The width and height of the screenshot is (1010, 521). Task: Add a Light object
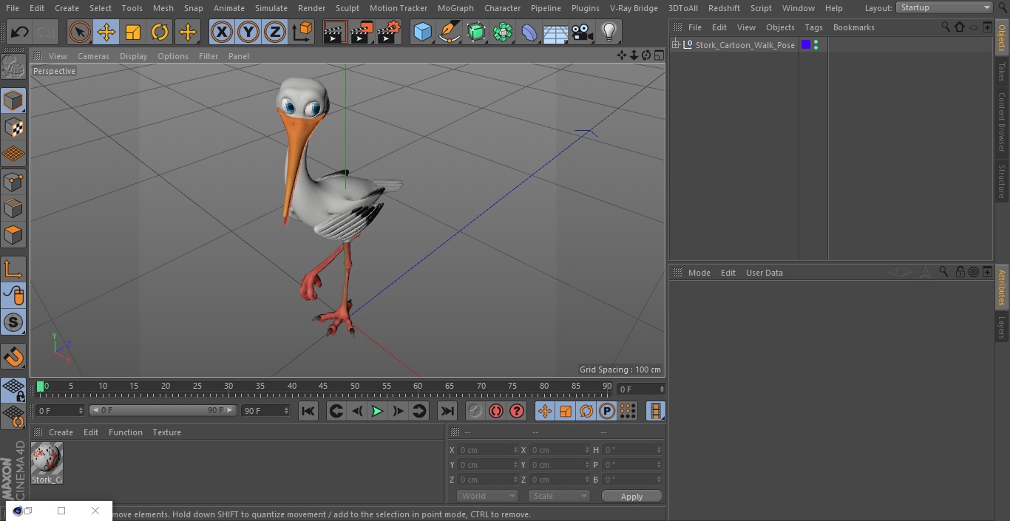(x=609, y=32)
